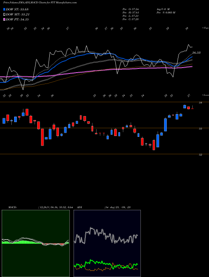Click the 'MACD:' panel heading
This screenshot has width=209, height=277.
pos(12,207)
